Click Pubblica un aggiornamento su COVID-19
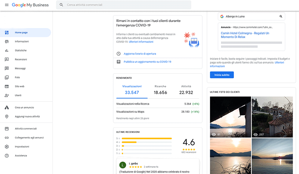The height and width of the screenshot is (174, 299). point(147,62)
